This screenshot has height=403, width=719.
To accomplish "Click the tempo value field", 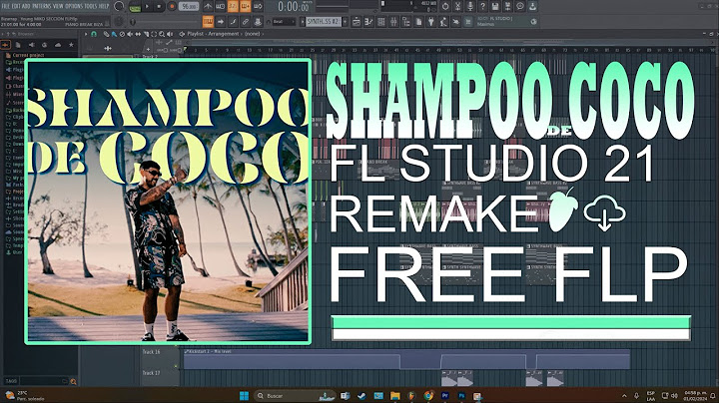I will click(x=189, y=6).
